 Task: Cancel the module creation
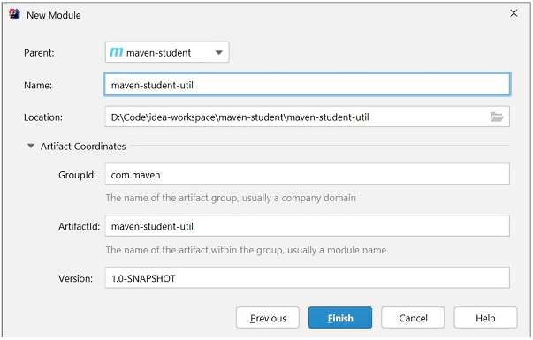[x=413, y=318]
